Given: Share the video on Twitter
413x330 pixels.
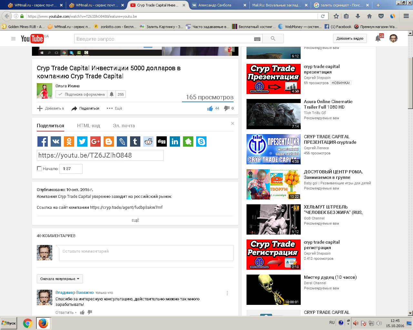Looking at the screenshot, I should [x=82, y=141].
